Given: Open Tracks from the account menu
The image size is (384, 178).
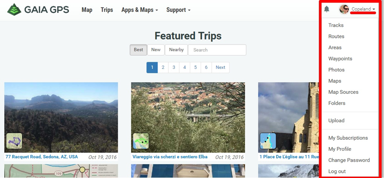Looking at the screenshot, I should [336, 25].
